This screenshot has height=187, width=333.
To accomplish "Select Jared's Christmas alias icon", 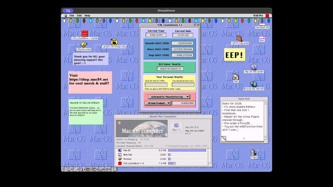I will [x=114, y=42].
